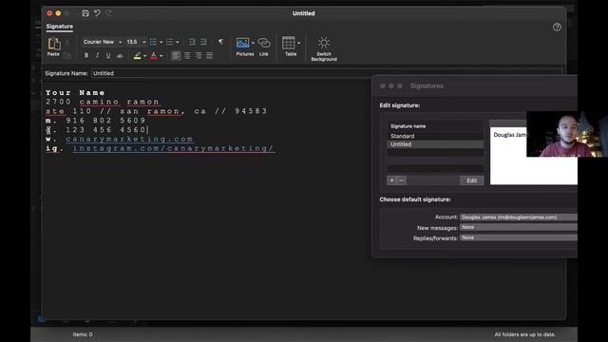The height and width of the screenshot is (342, 608).
Task: Click the Undo arrow icon
Action: tap(97, 13)
